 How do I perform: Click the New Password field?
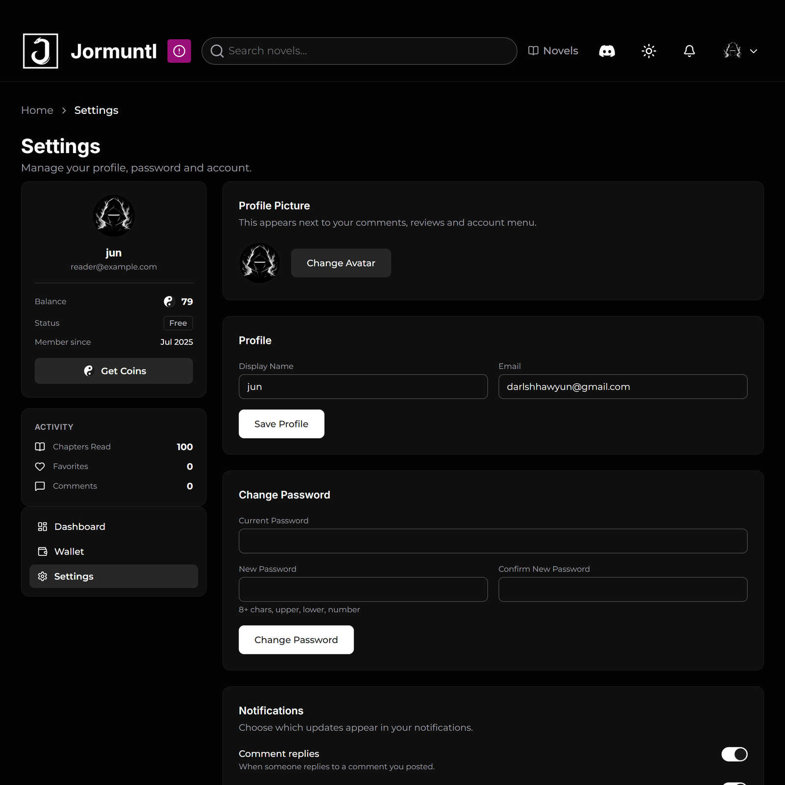[363, 589]
